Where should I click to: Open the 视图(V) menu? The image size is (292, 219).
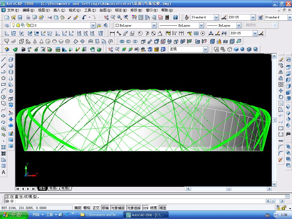pos(44,10)
